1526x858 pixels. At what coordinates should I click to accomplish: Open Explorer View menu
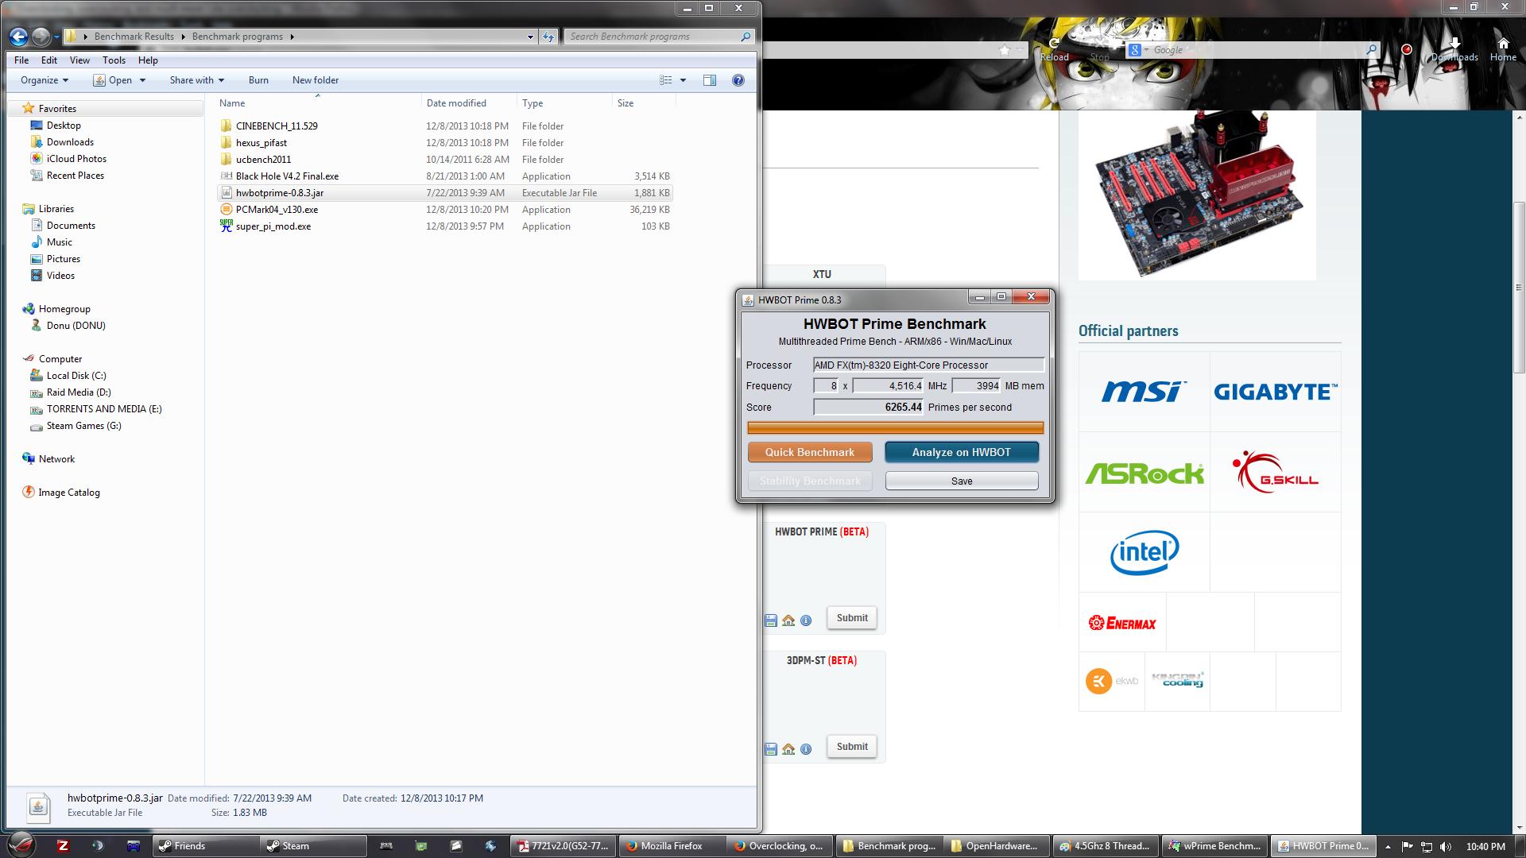pyautogui.click(x=79, y=60)
